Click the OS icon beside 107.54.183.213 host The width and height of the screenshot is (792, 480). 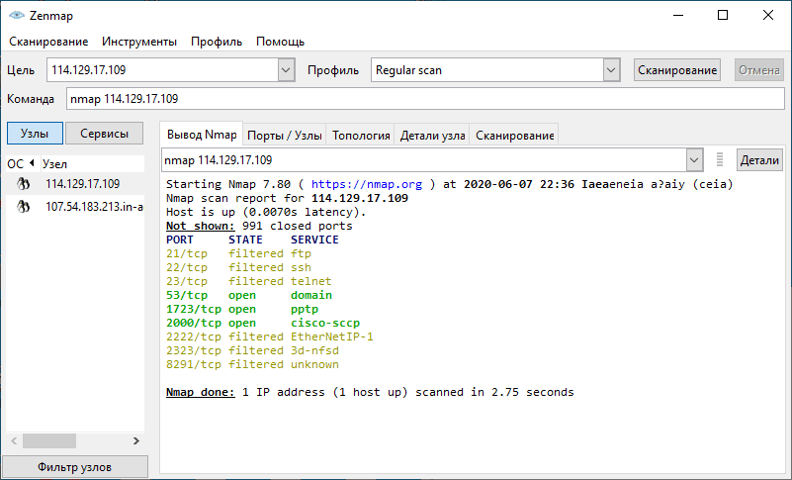pyautogui.click(x=23, y=207)
